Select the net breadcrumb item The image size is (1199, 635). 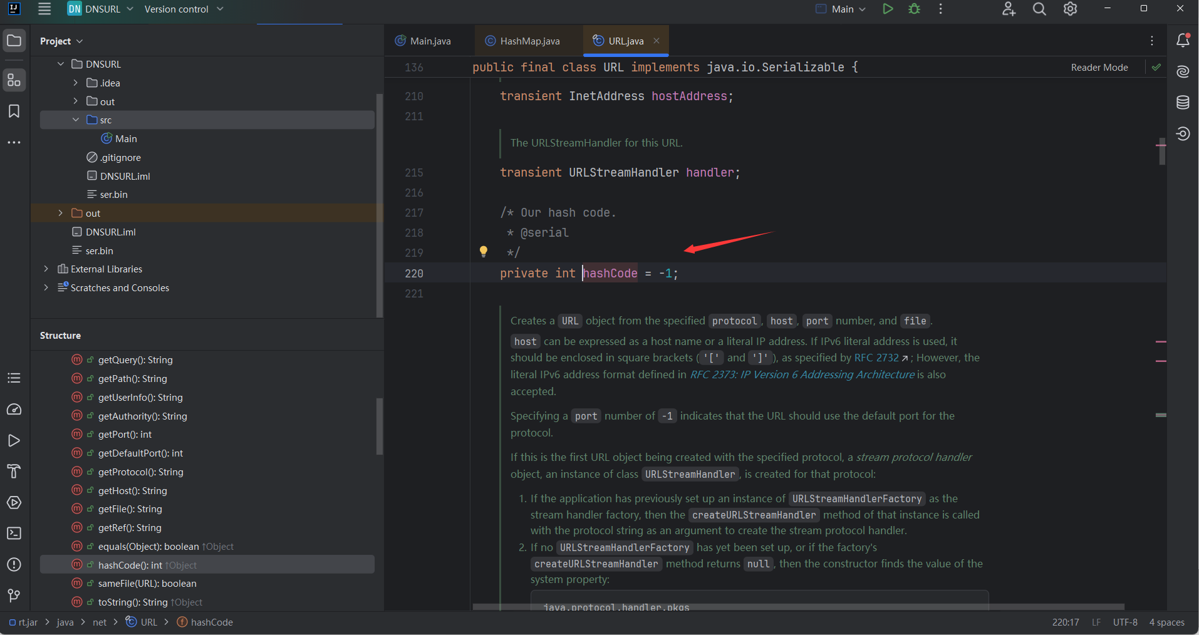tap(100, 622)
